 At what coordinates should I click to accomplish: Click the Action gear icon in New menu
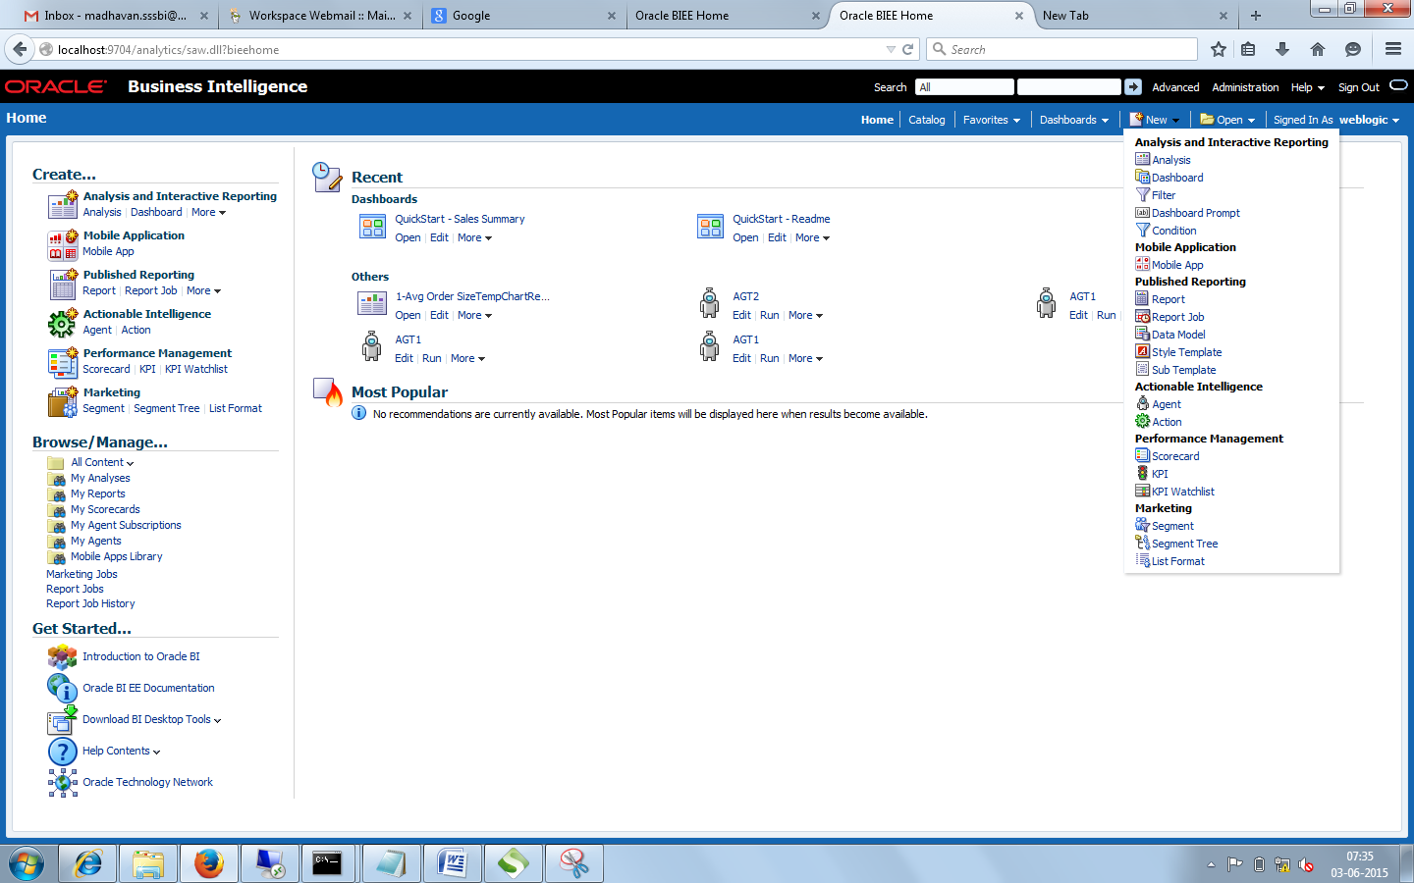[1142, 421]
